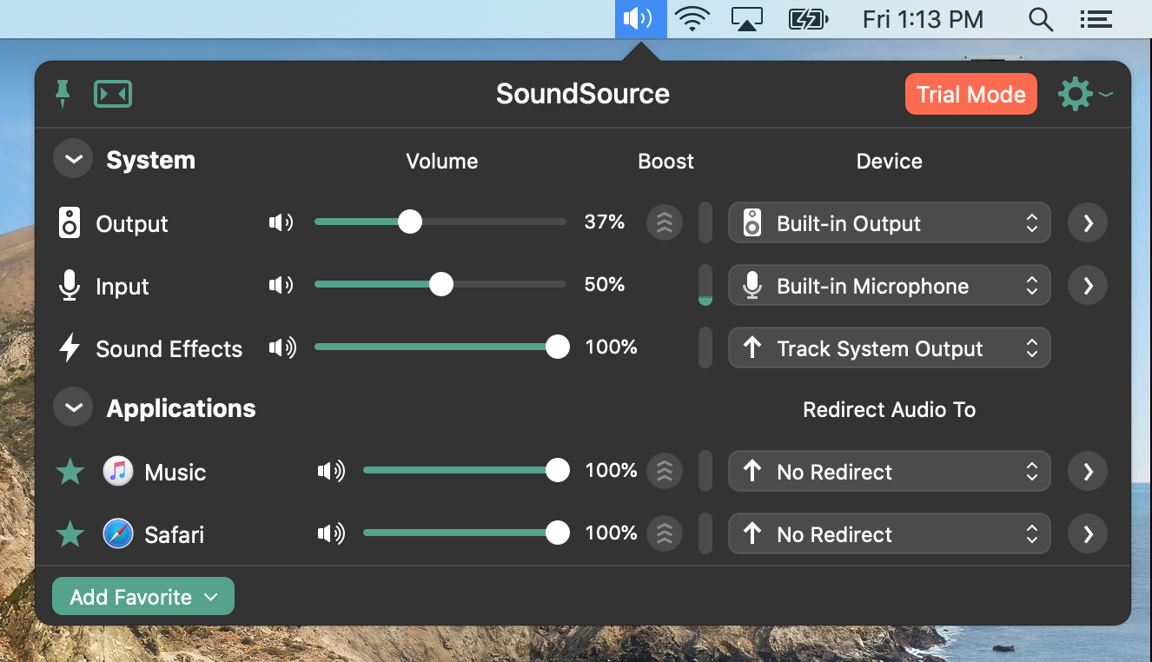Click the Output speaker device icon
The image size is (1152, 662).
[x=70, y=223]
